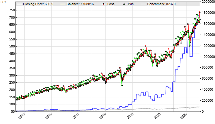Click the 1400000 balance axis label
This screenshot has height=124, width=215.
pos(208,35)
